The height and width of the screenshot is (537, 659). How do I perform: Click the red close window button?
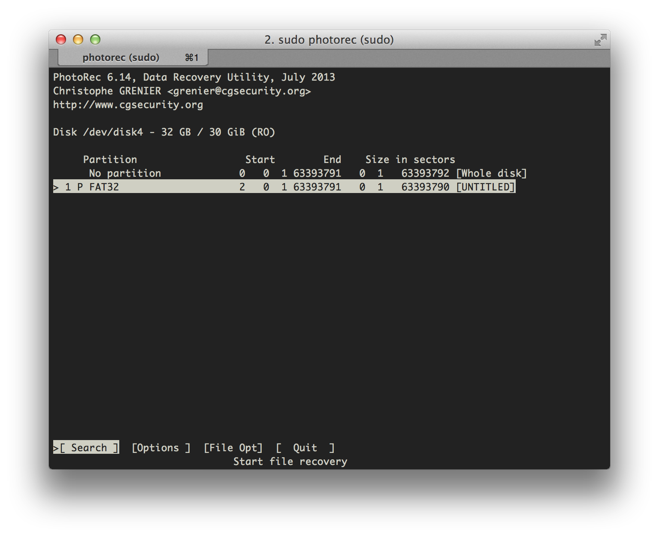pyautogui.click(x=61, y=40)
